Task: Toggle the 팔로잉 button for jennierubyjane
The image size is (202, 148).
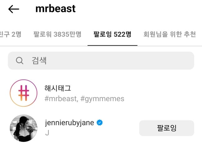Action: (167, 128)
